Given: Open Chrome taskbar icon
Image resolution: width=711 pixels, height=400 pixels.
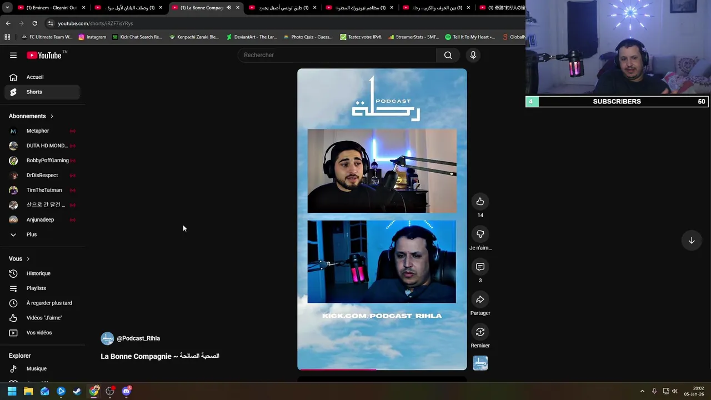Looking at the screenshot, I should point(94,391).
